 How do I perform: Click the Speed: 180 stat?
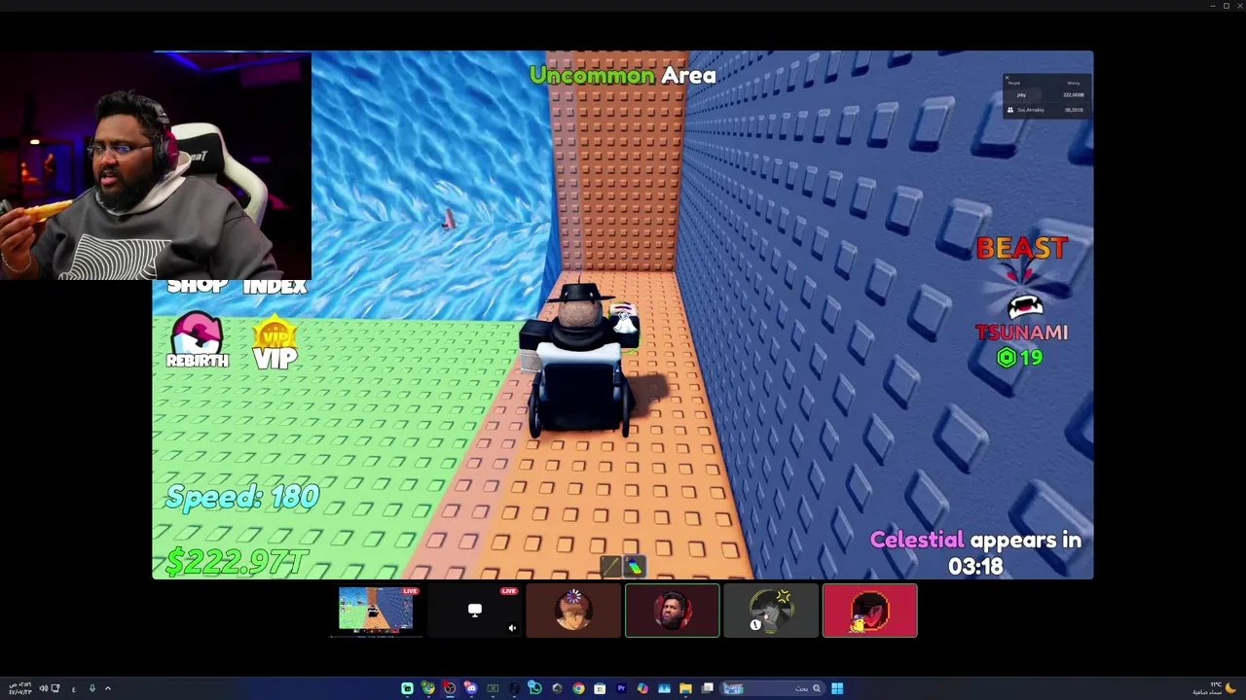pos(242,497)
